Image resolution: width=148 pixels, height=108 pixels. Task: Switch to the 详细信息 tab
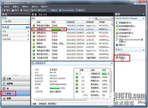43,104
